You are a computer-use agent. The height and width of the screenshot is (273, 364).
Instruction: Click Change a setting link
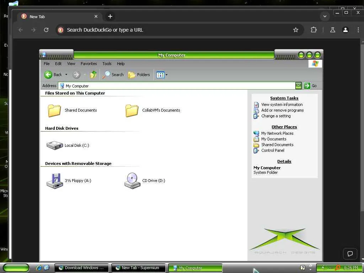click(x=276, y=116)
